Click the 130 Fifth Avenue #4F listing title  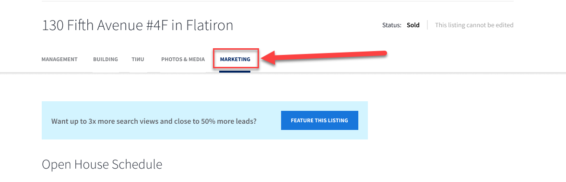pos(138,25)
